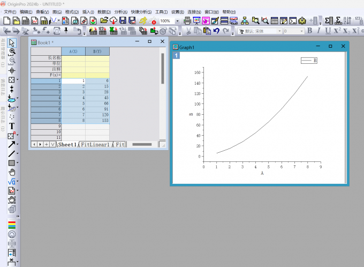Toggle Underline formatting

[x=328, y=31]
